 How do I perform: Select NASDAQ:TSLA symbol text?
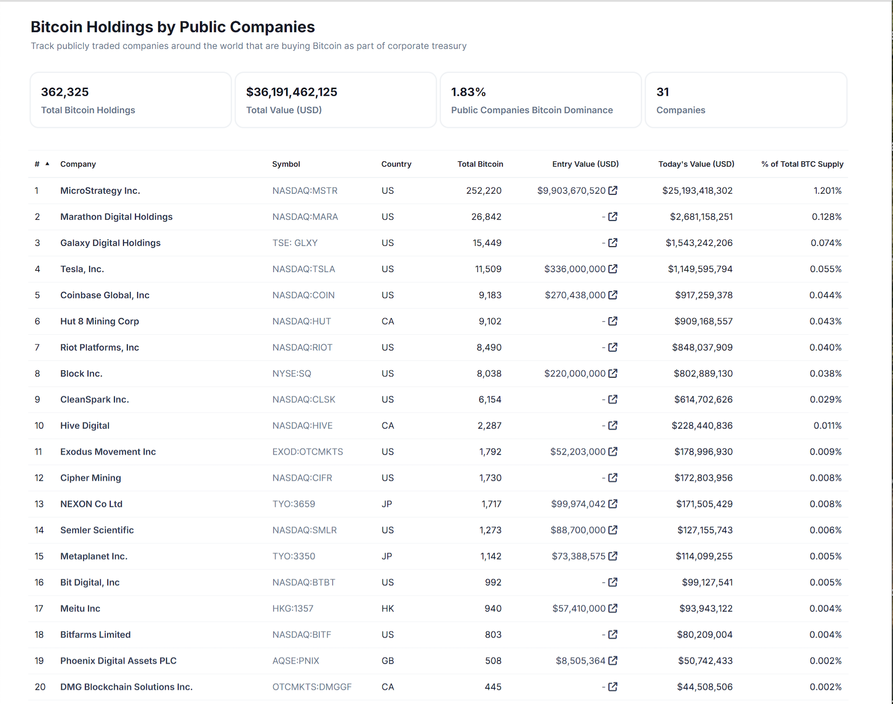(304, 269)
